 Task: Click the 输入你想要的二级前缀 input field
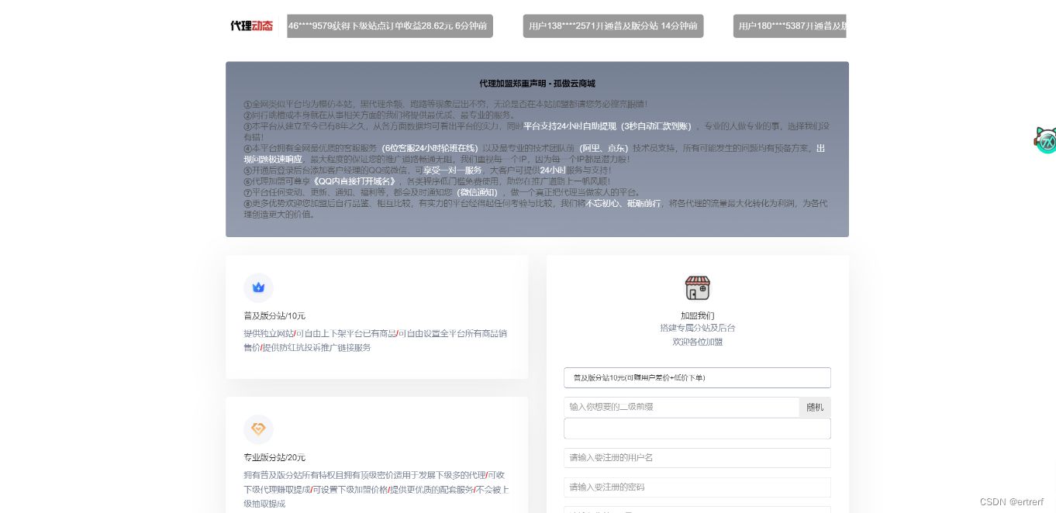pyautogui.click(x=682, y=407)
